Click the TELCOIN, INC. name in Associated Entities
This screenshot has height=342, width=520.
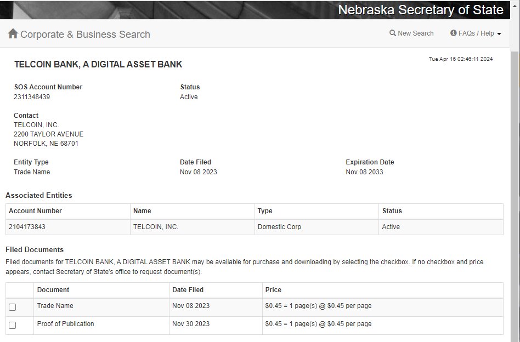156,227
